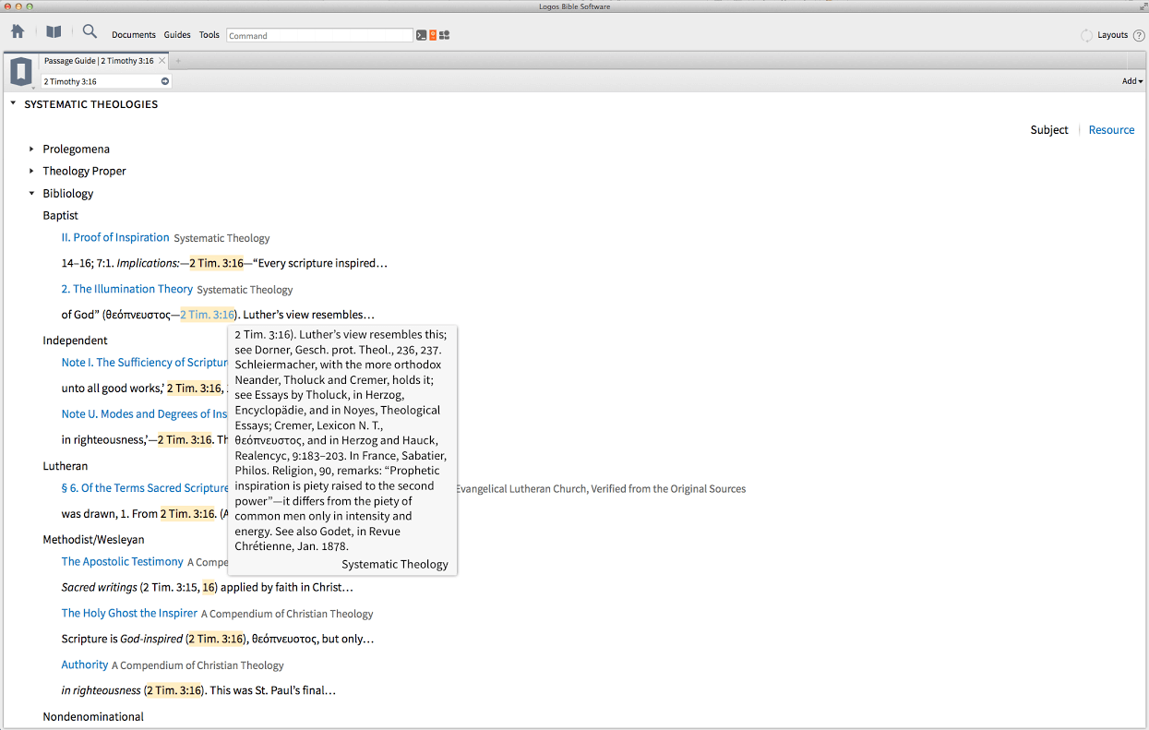Screen dimensions: 1149x730
Task: Open the Documents menu
Action: coord(134,35)
